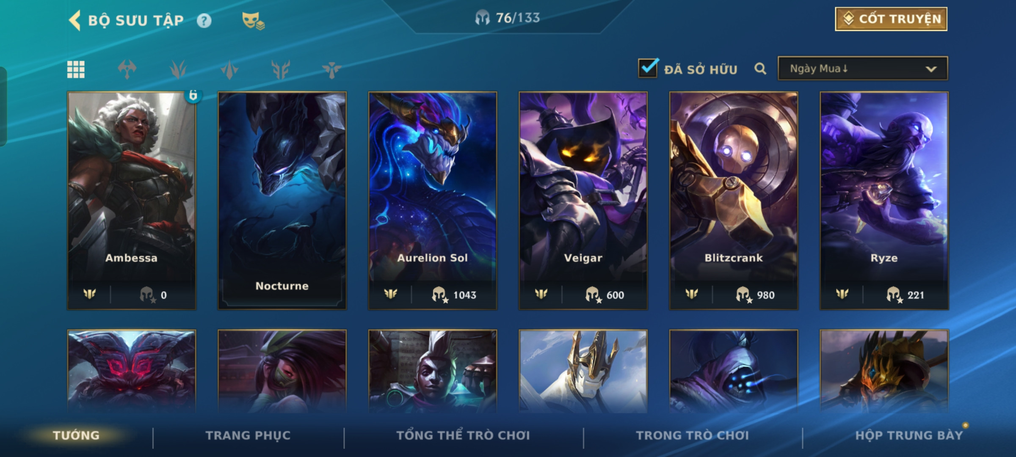Click Blitzcrank's mastery points 980 icon
Viewport: 1016px width, 457px height.
[x=743, y=295]
